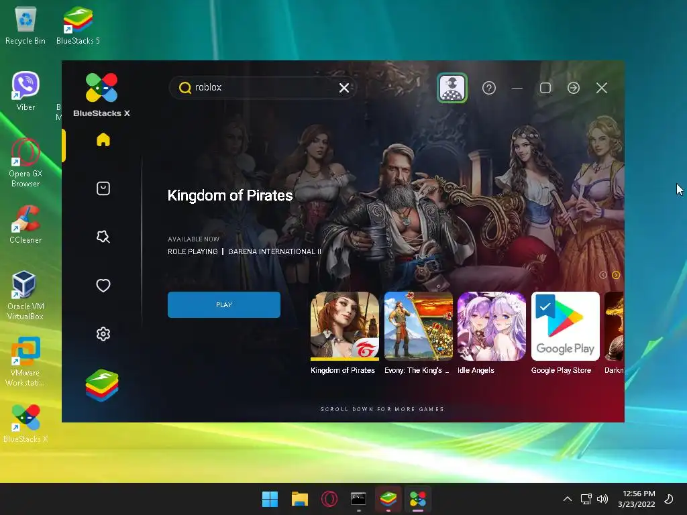Open File Explorer from taskbar
The image size is (687, 515).
[x=300, y=499]
